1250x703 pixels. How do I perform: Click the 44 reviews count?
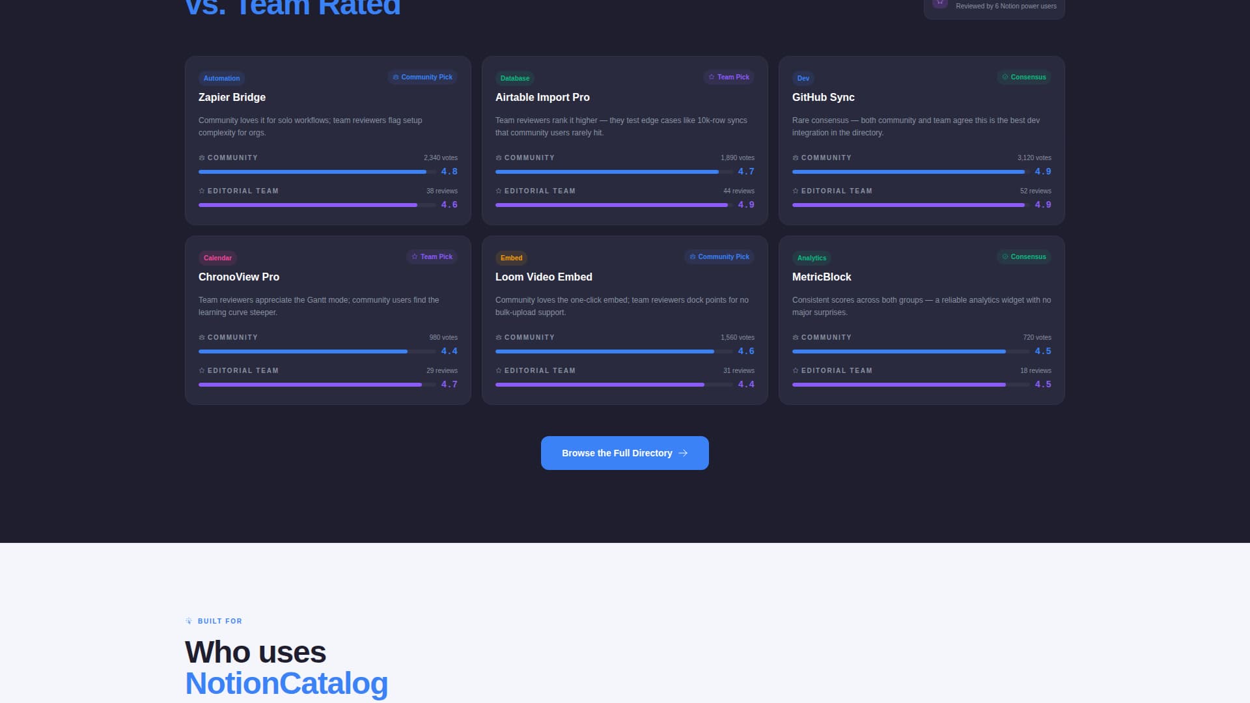tap(739, 191)
